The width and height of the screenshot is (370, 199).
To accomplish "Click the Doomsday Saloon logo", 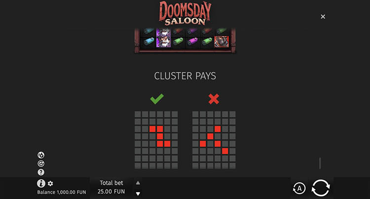I will (x=185, y=13).
